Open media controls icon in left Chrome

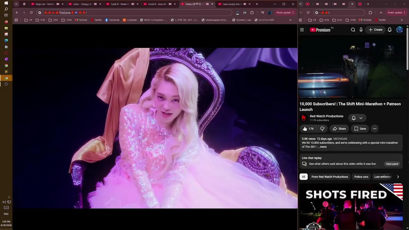(262, 12)
